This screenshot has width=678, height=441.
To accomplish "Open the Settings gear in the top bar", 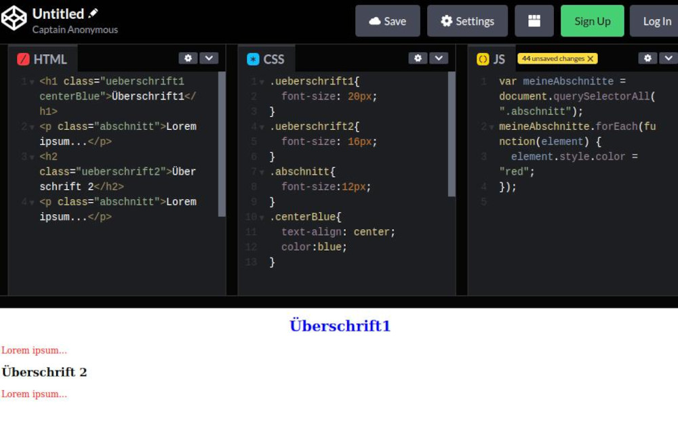I will pyautogui.click(x=447, y=20).
